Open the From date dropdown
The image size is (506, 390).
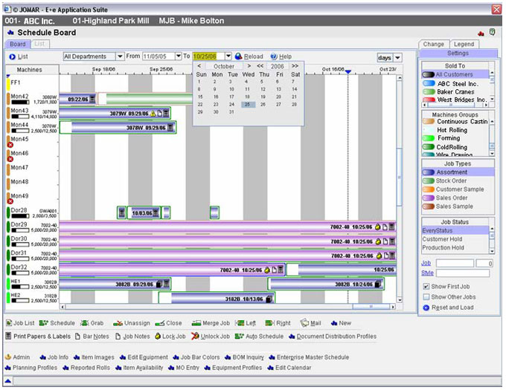(x=179, y=56)
